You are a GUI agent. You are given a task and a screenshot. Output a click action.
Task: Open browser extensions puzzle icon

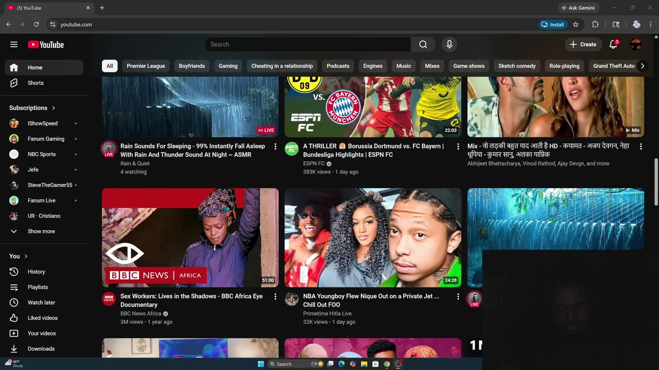coord(595,24)
